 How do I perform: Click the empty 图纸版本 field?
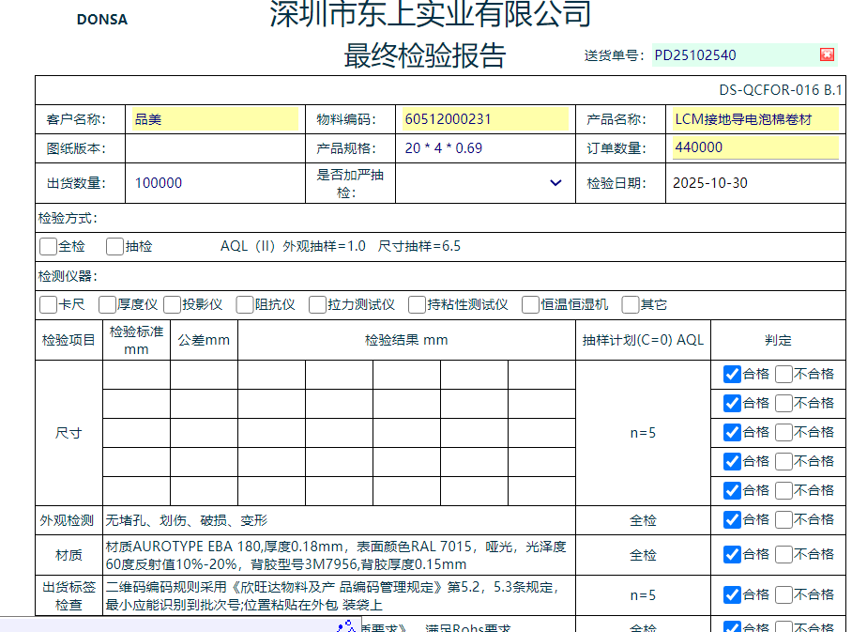(x=214, y=148)
